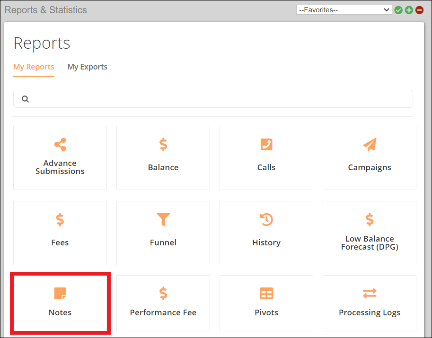Click the green checkmark favorites icon
The image size is (432, 338).
coord(398,10)
